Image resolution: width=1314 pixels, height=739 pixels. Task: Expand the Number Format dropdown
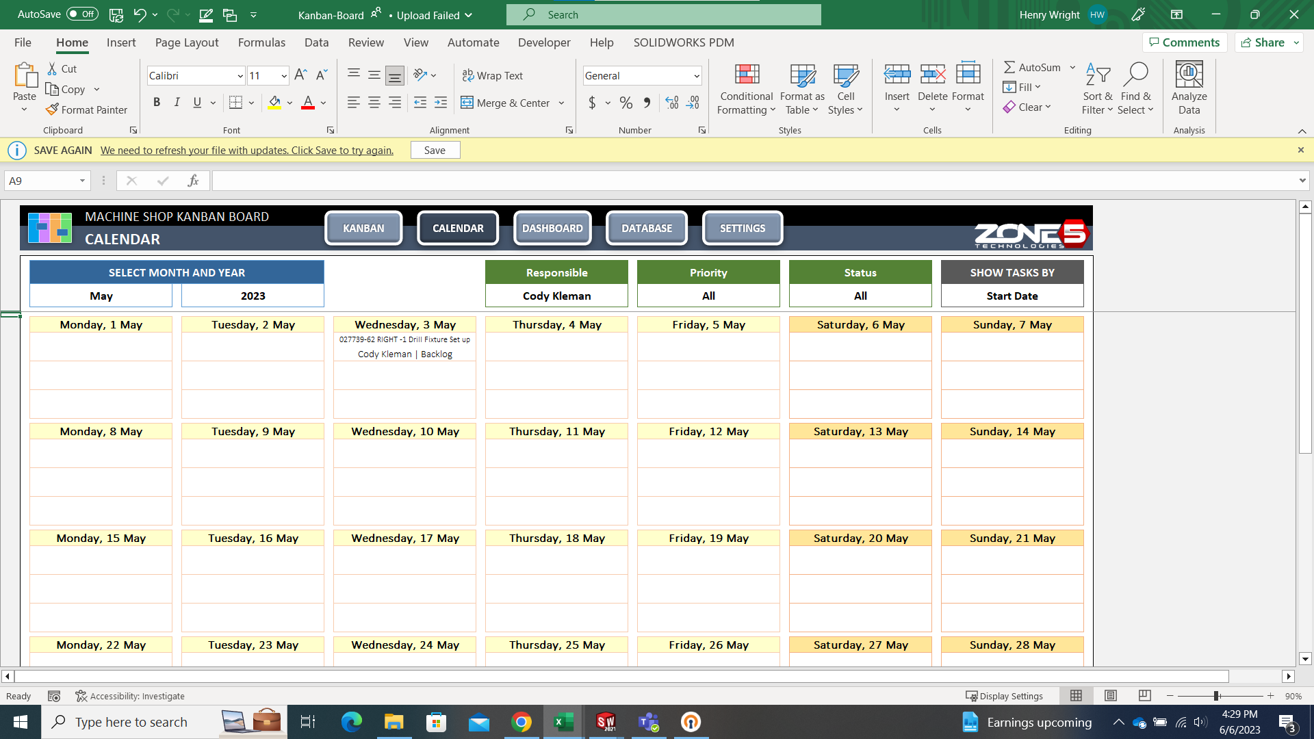coord(698,75)
